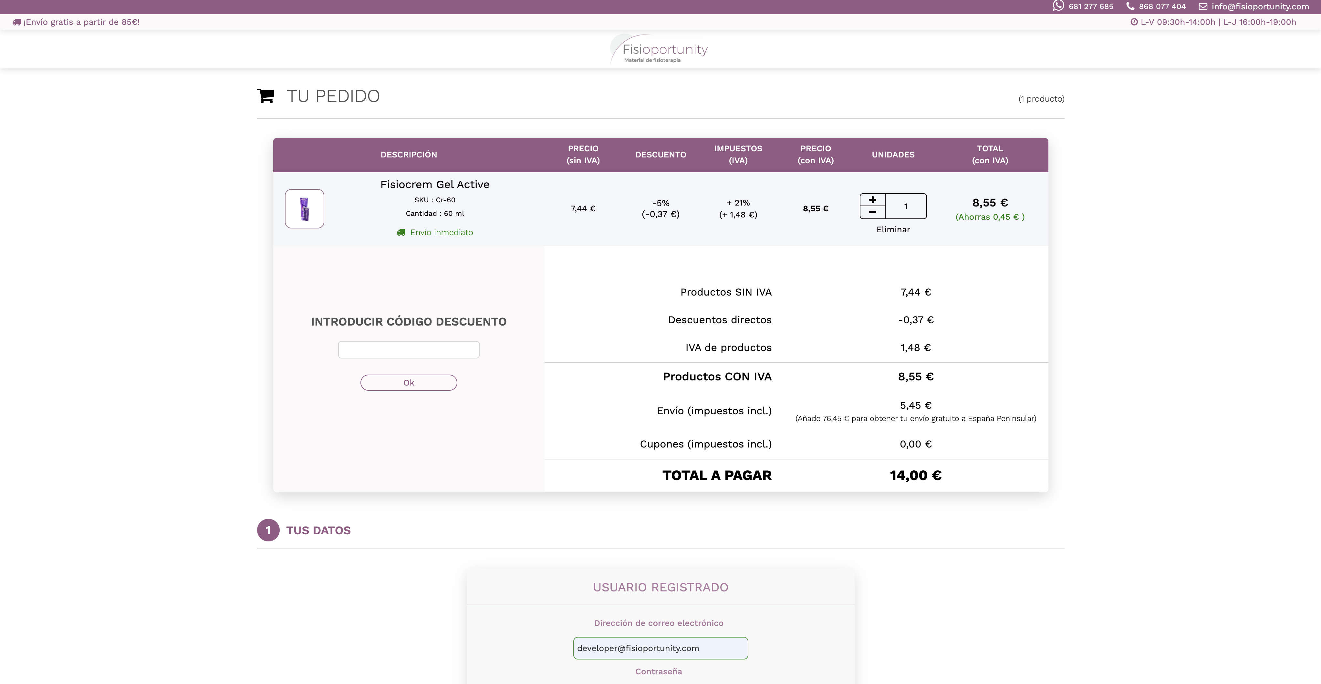The image size is (1321, 684).
Task: Email info@fisioportunity.com link
Action: pyautogui.click(x=1260, y=7)
